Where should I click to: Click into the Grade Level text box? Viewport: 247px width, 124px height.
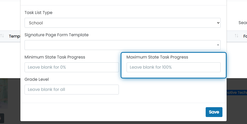(72, 90)
